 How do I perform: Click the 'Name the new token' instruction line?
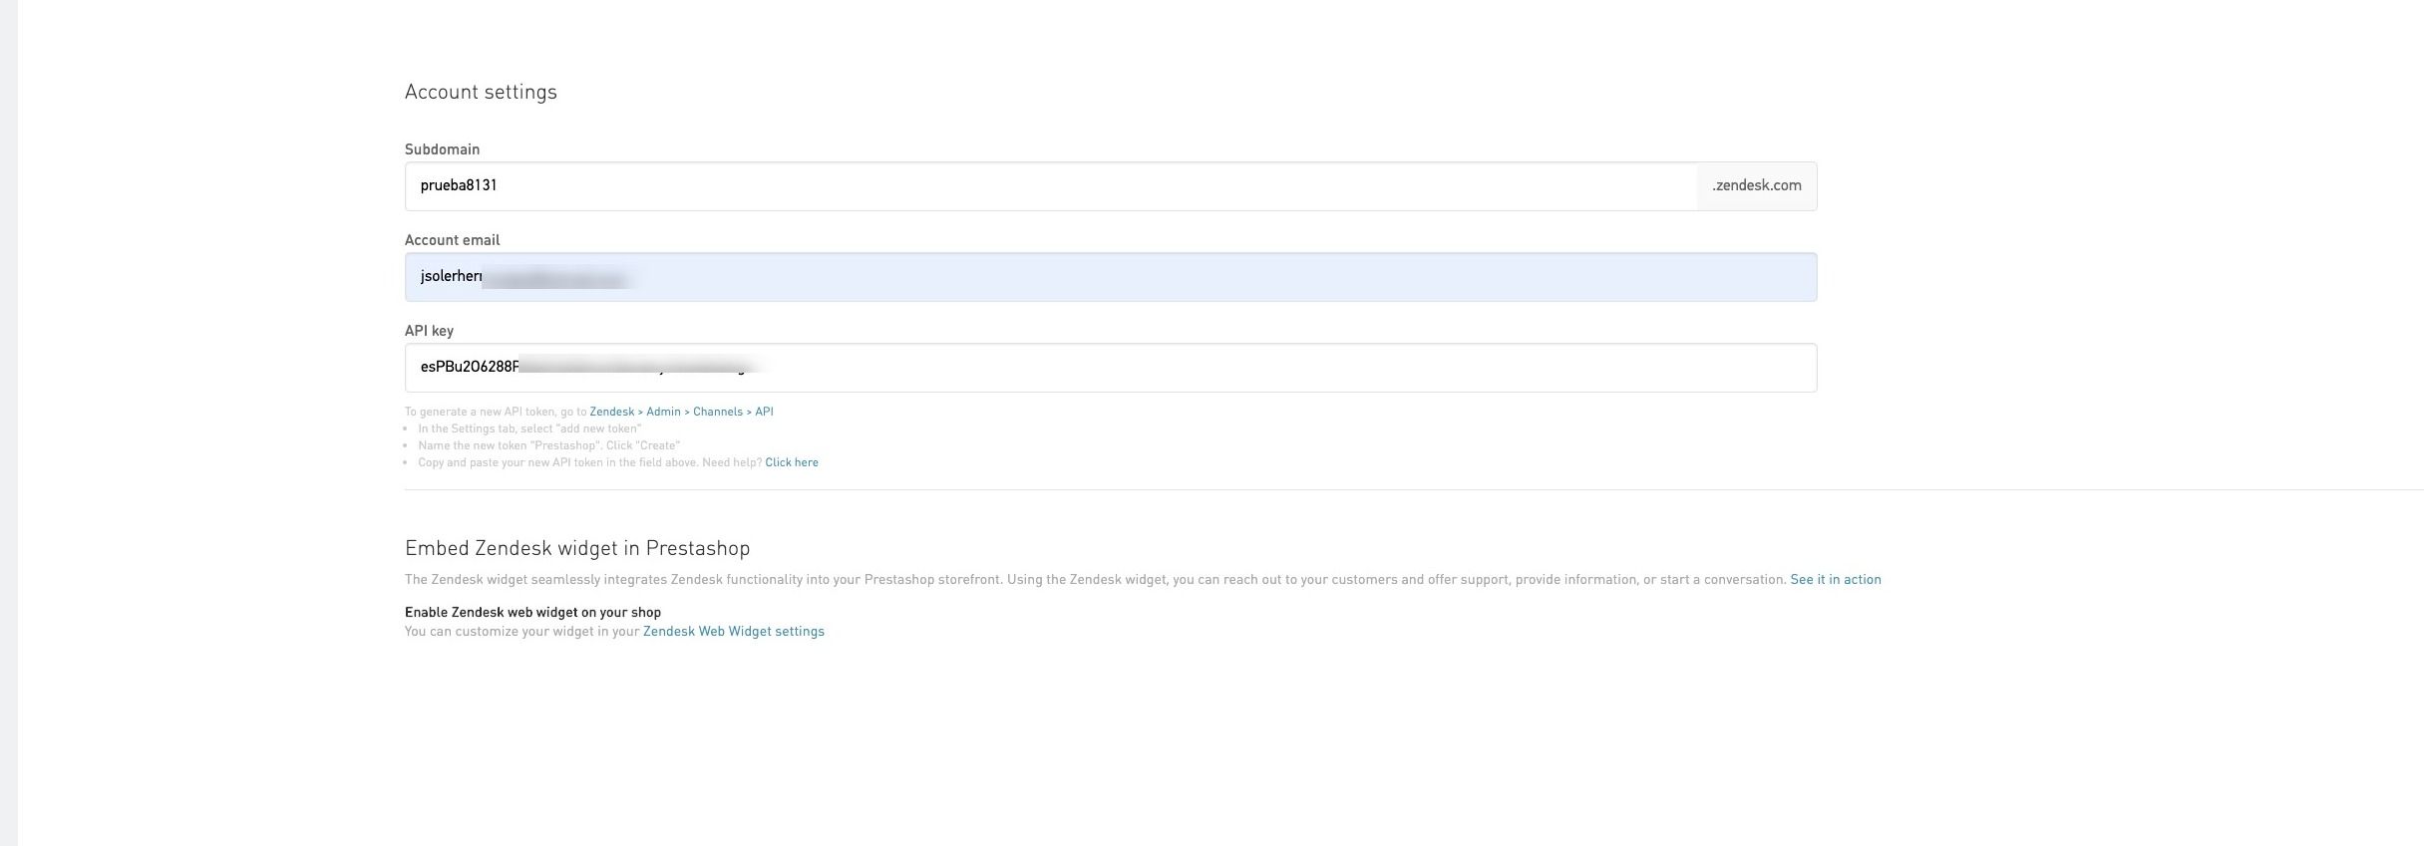(548, 445)
